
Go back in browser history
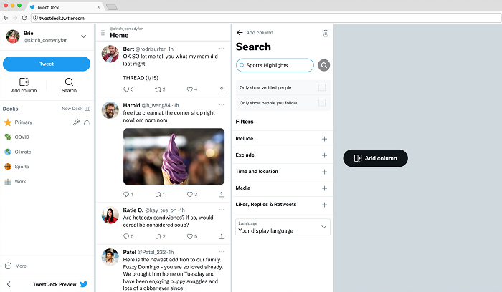tap(6, 18)
